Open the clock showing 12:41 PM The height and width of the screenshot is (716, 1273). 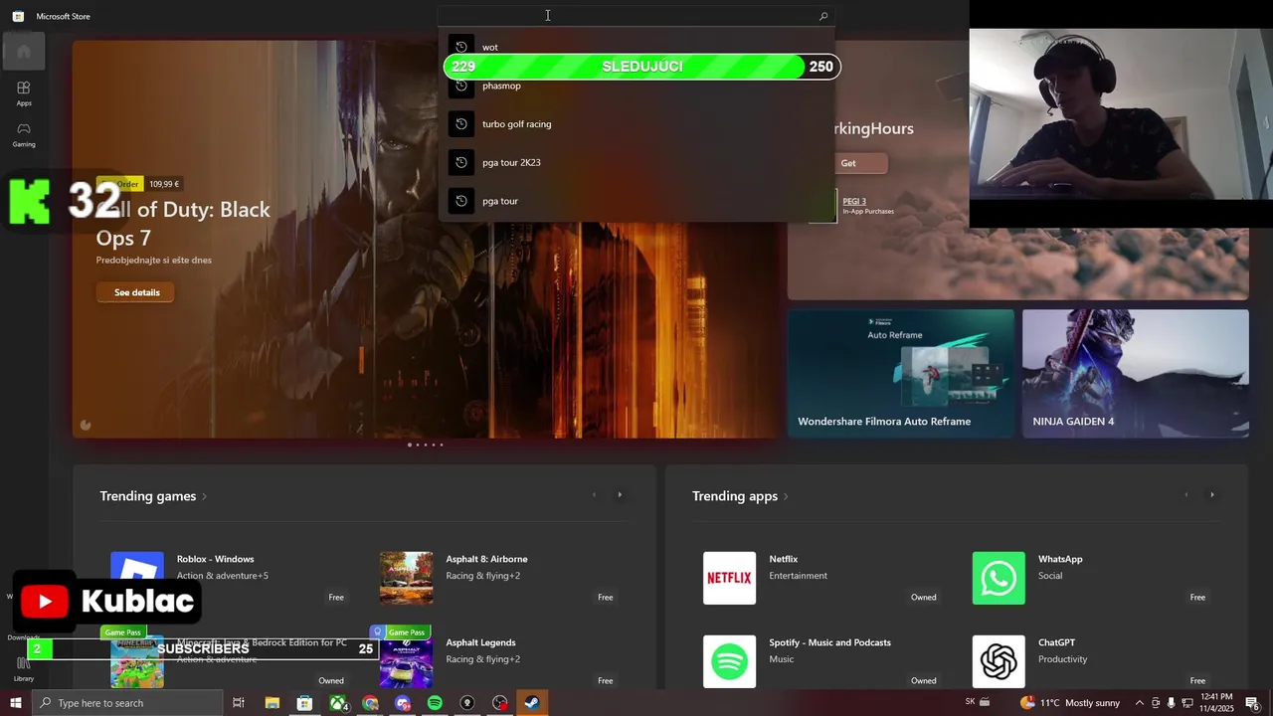pos(1216,703)
